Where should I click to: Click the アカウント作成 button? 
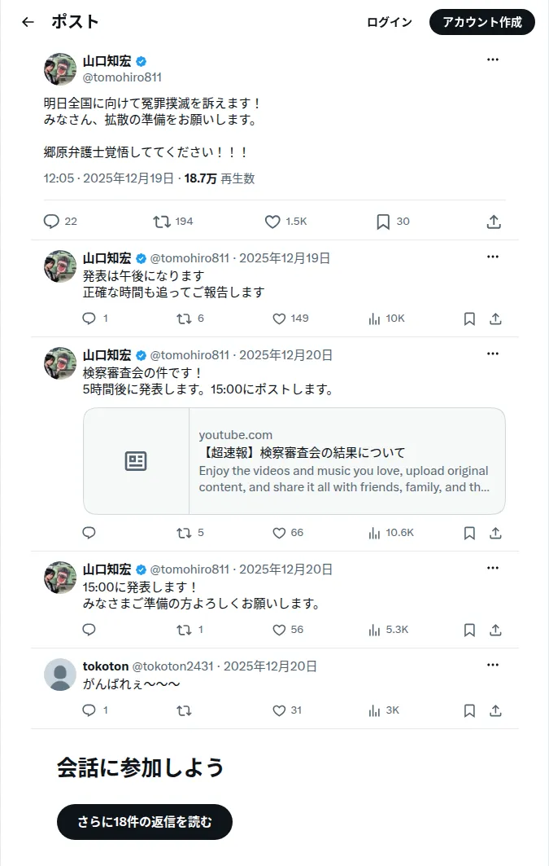pos(482,22)
